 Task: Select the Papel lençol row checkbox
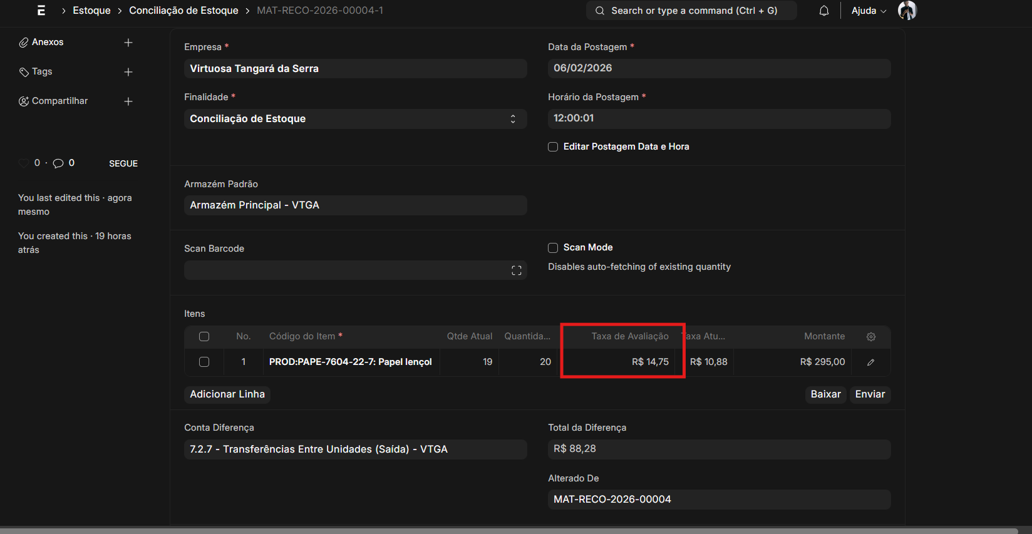point(204,362)
